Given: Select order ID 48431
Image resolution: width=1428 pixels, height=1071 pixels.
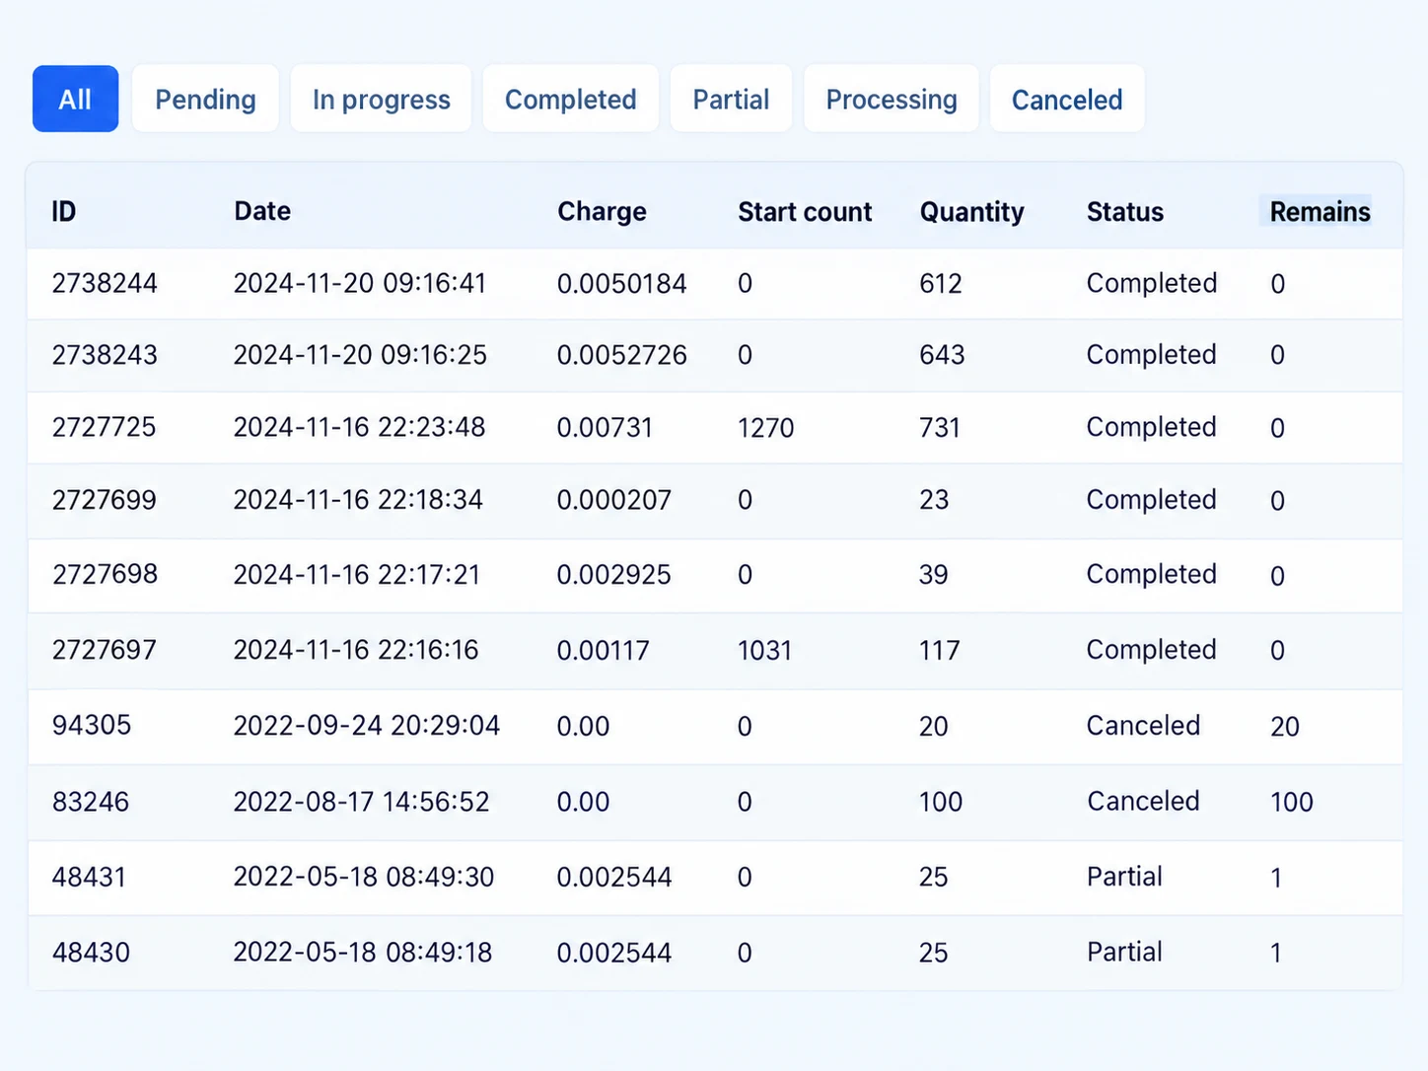Looking at the screenshot, I should tap(89, 877).
